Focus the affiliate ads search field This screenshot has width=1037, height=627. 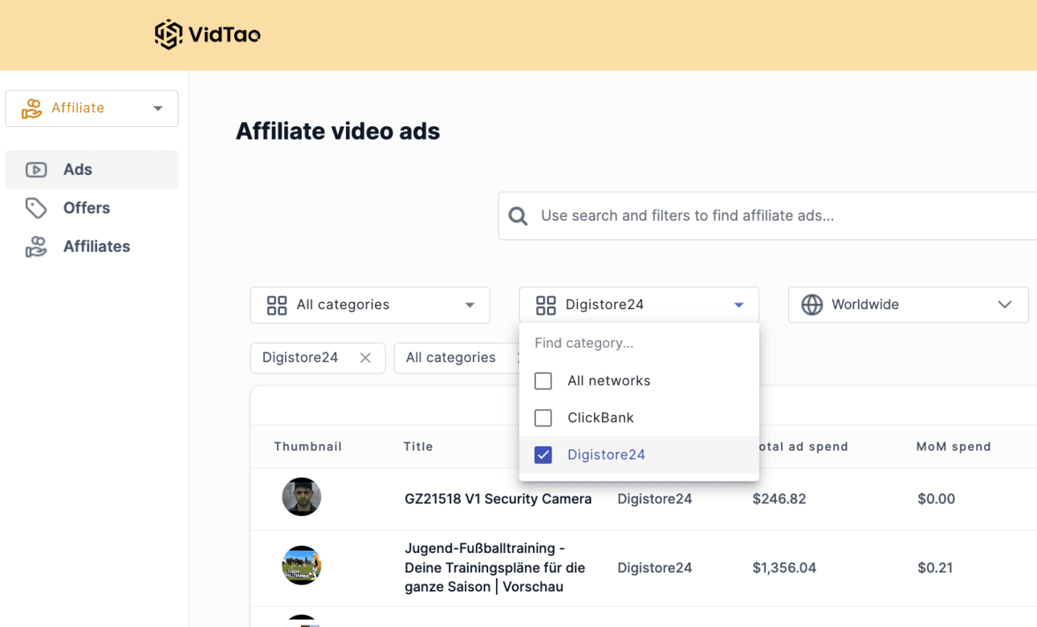point(767,216)
